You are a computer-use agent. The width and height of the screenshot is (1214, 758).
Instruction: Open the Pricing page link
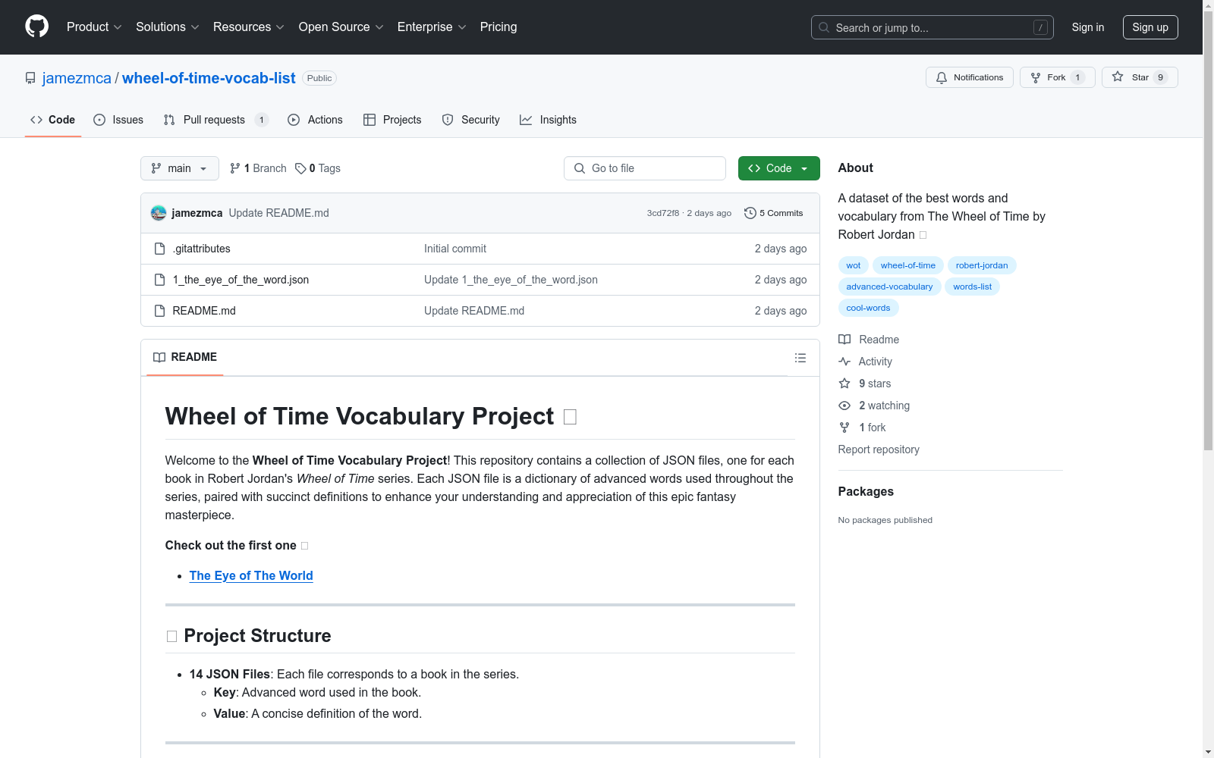pyautogui.click(x=498, y=27)
